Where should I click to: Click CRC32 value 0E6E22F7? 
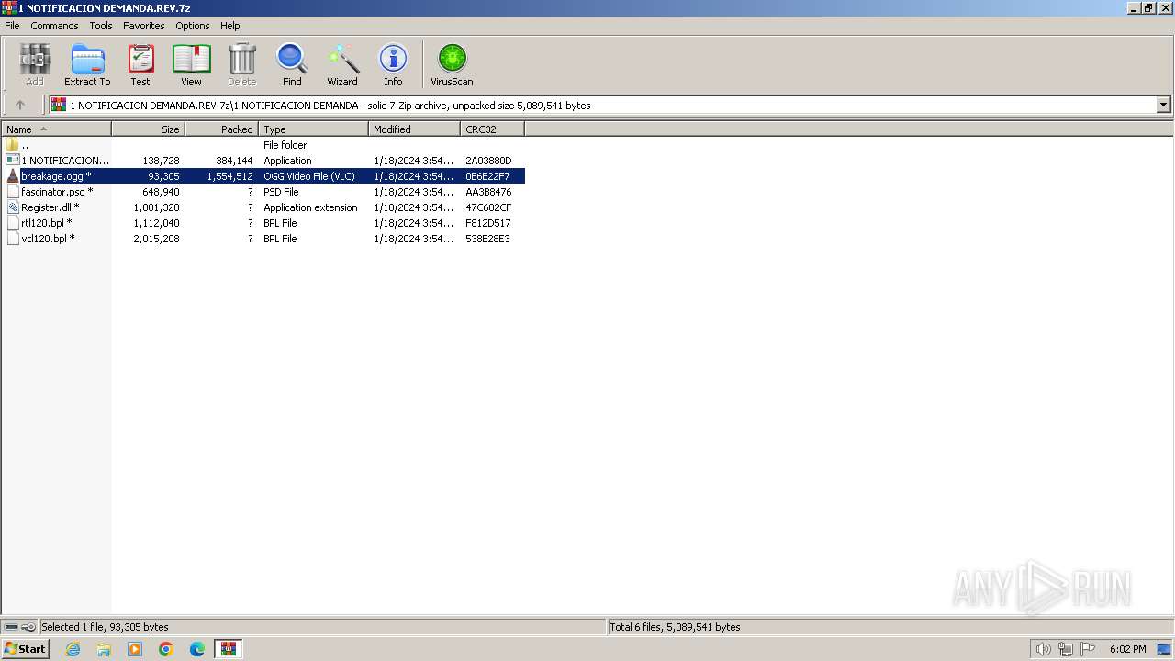tap(487, 176)
